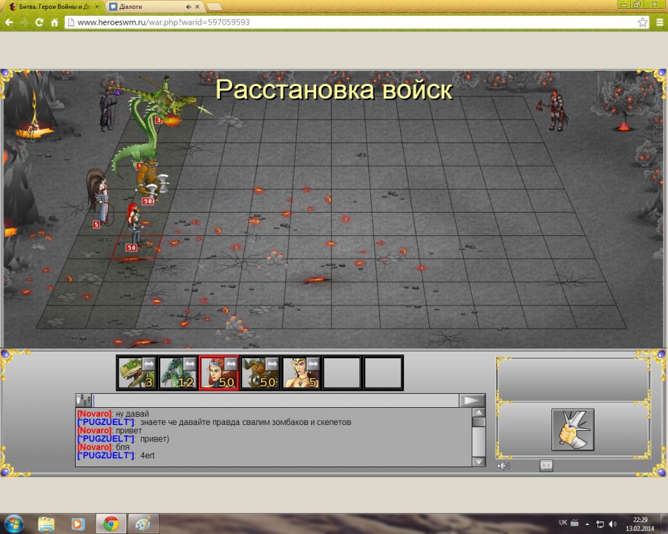Go to browser home page
The height and width of the screenshot is (534, 668).
[x=54, y=22]
